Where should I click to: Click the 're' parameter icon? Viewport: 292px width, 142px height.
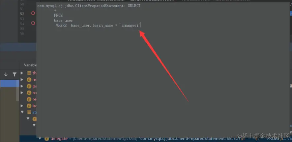tap(29, 99)
